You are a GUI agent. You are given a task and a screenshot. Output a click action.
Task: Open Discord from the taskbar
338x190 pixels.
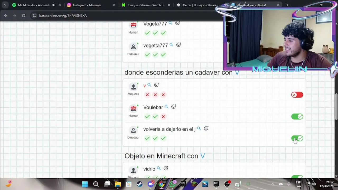click(151, 184)
